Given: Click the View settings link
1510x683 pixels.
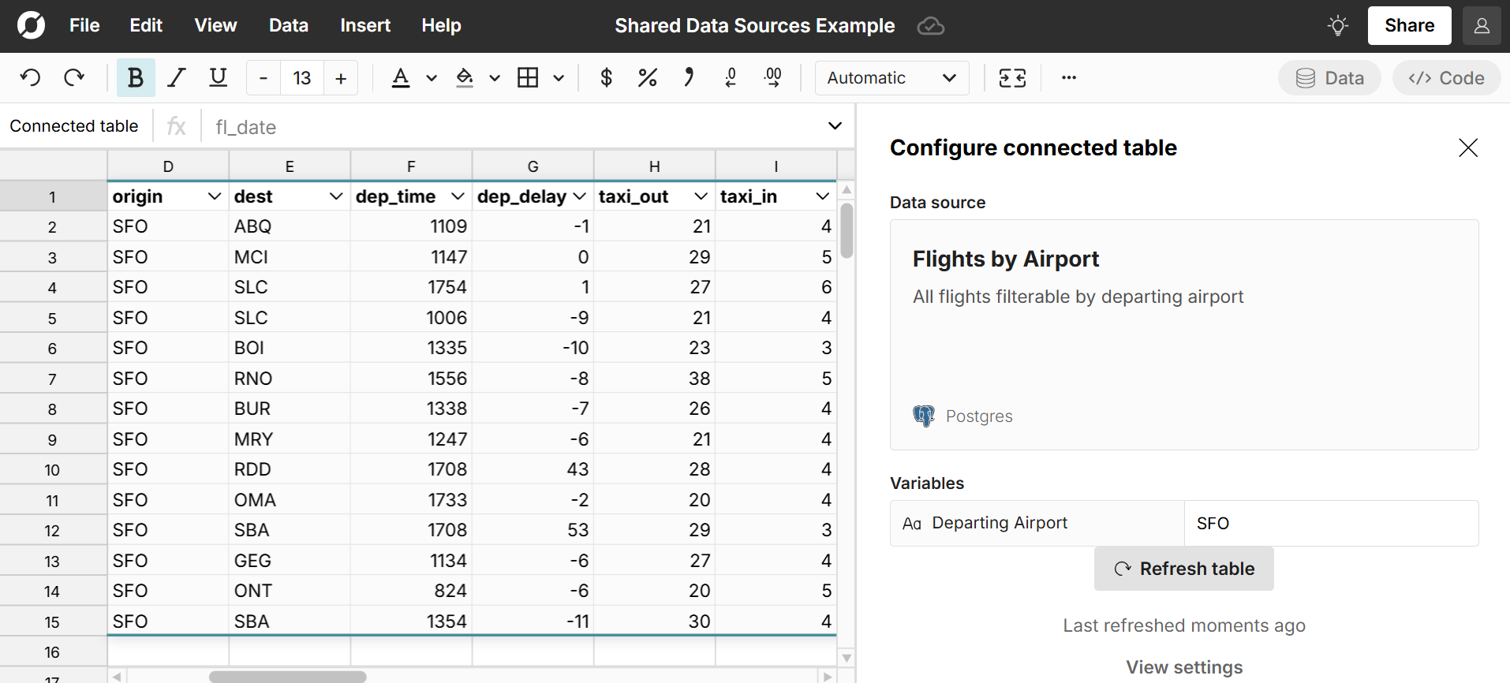Looking at the screenshot, I should [x=1183, y=667].
